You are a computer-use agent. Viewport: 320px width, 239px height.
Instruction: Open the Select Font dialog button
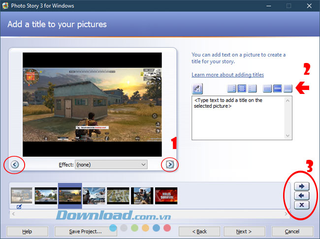click(197, 89)
